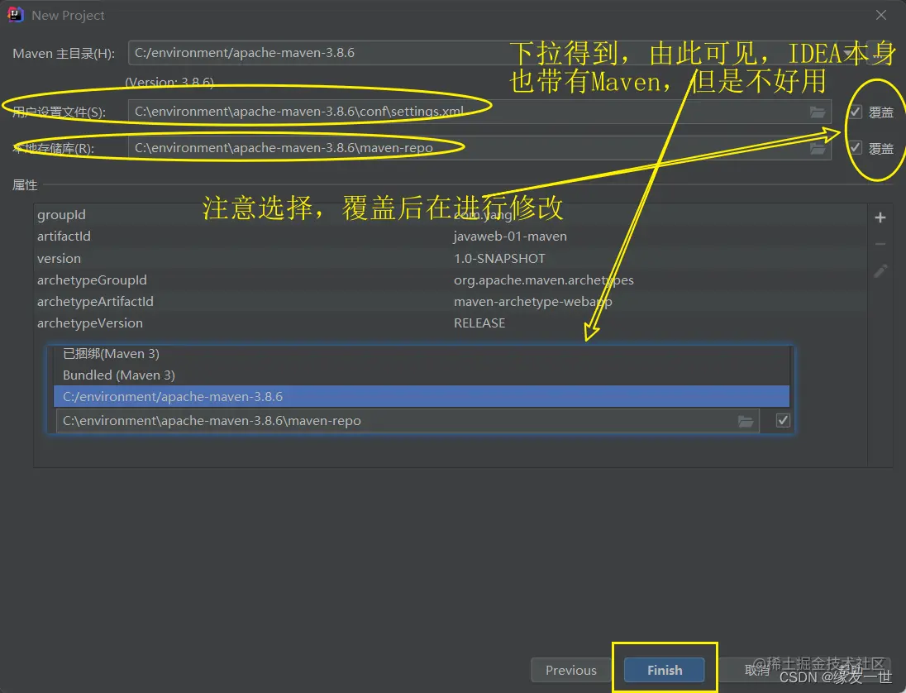Viewport: 906px width, 693px height.
Task: Click the 取消 cancel button
Action: (x=755, y=670)
